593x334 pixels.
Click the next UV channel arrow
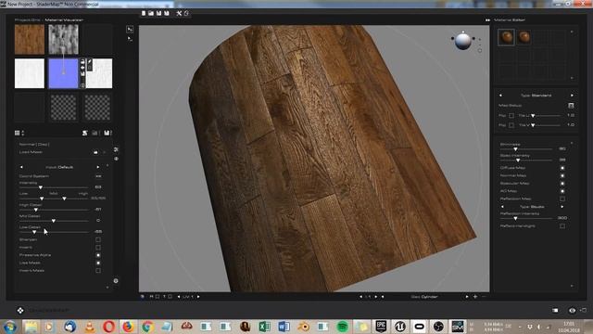[x=198, y=297]
